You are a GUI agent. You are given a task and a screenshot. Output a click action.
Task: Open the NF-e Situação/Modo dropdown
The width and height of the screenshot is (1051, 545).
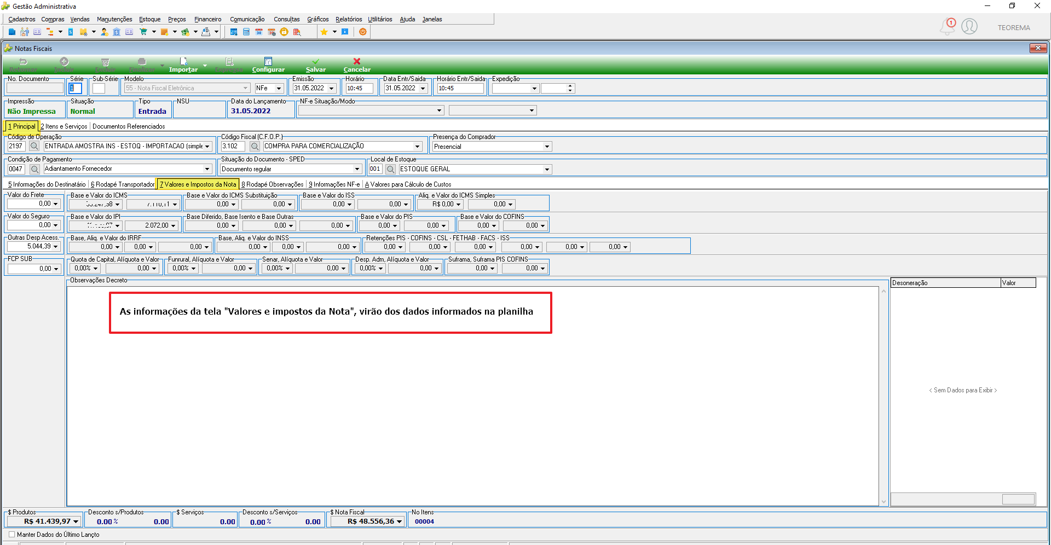coord(439,111)
